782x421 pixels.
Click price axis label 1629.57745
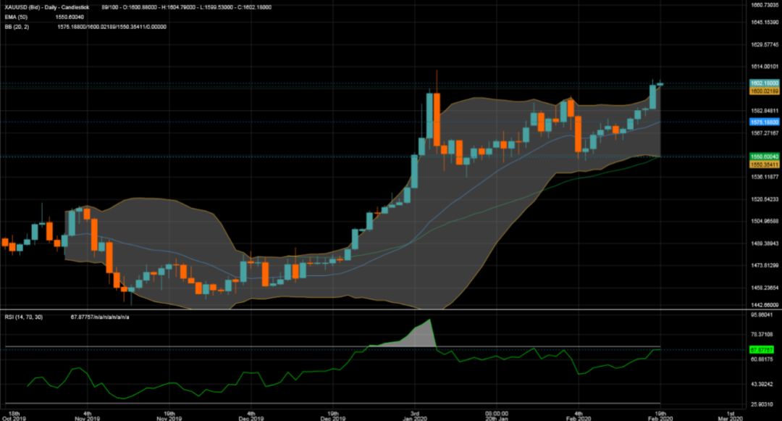coord(765,44)
